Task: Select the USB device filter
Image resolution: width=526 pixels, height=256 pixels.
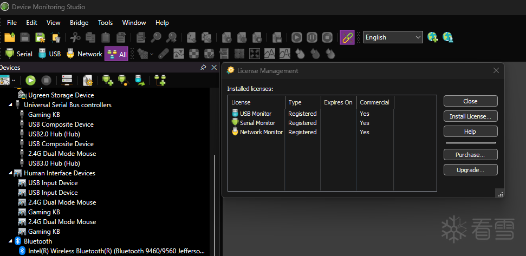Action: pyautogui.click(x=50, y=54)
